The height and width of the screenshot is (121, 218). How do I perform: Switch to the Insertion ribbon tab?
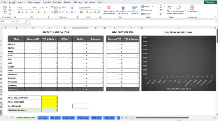21,2
